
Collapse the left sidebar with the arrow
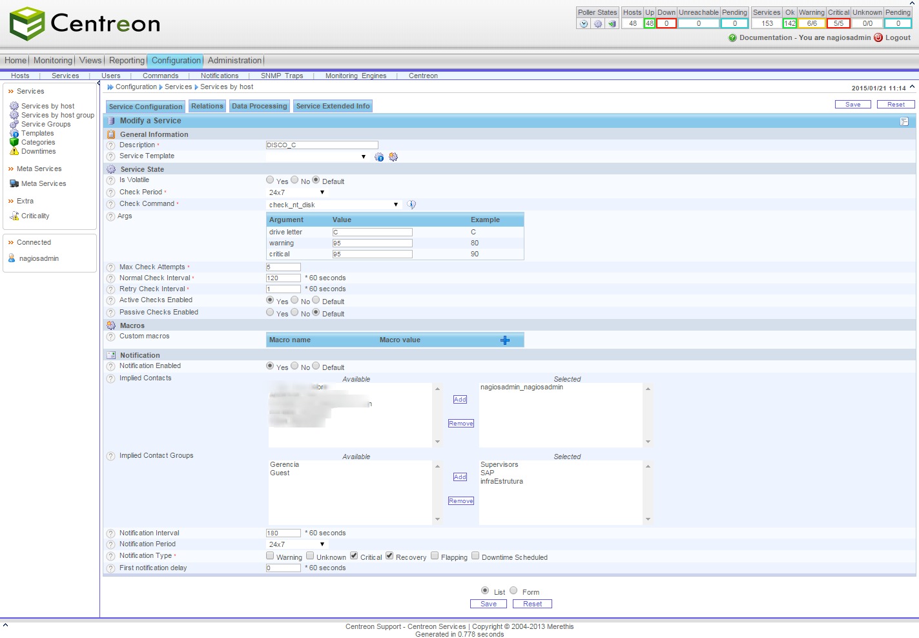point(98,83)
